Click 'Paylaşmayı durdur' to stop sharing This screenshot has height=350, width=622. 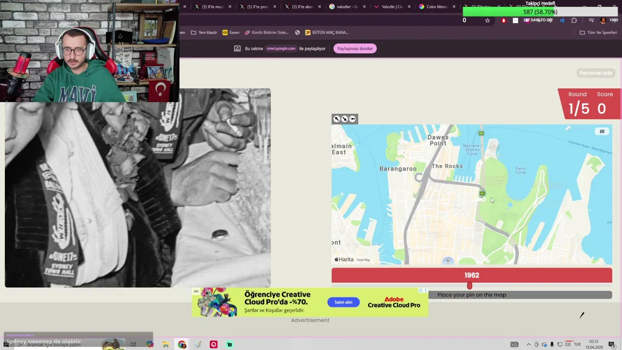pos(355,49)
